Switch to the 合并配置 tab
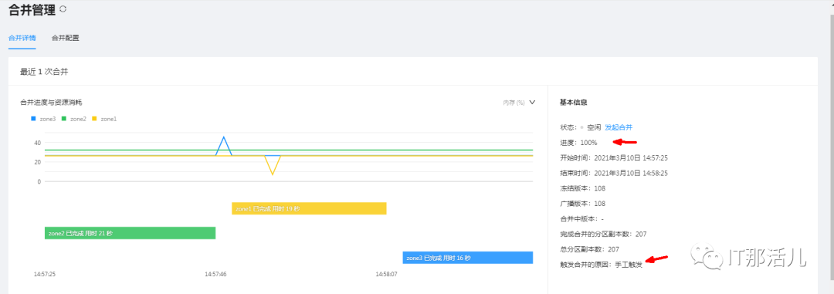The width and height of the screenshot is (834, 294). 66,39
